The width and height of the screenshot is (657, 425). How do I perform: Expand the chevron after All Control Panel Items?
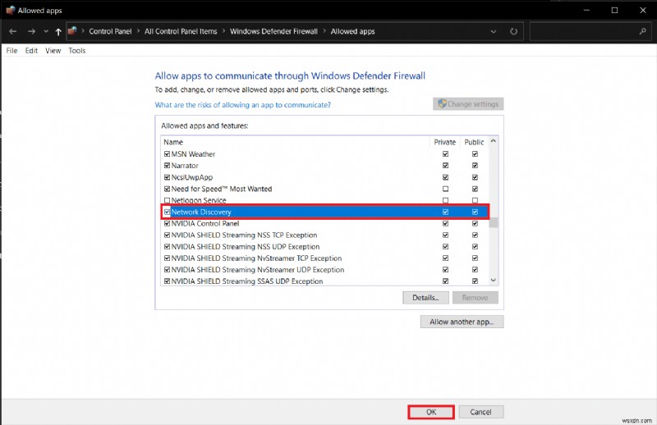click(x=223, y=31)
